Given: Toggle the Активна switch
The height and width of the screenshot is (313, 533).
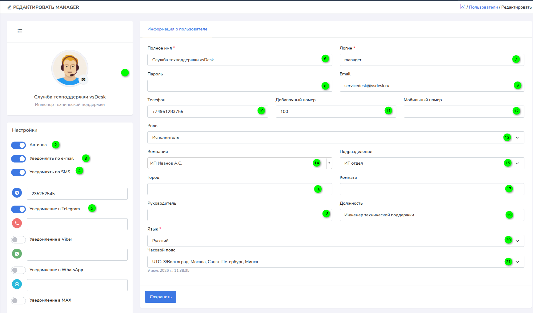Looking at the screenshot, I should (x=18, y=145).
